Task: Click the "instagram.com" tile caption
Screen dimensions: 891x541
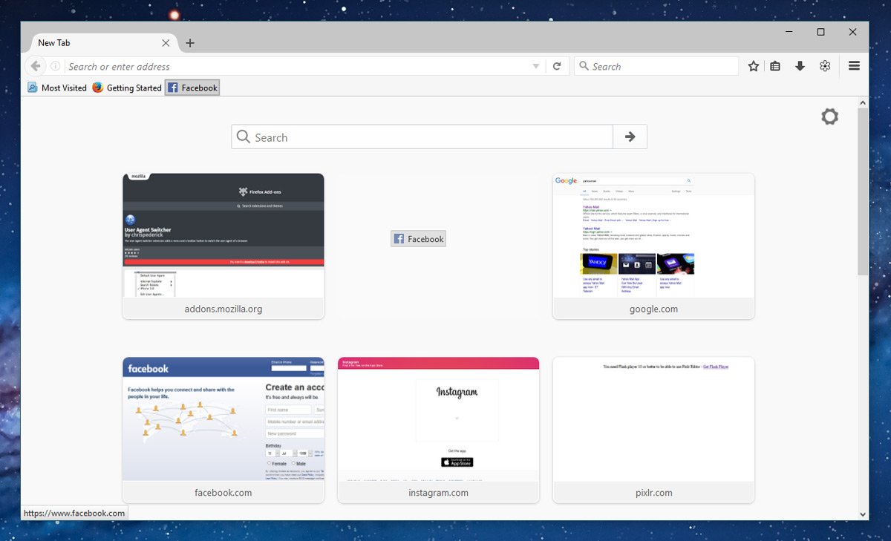Action: point(439,493)
